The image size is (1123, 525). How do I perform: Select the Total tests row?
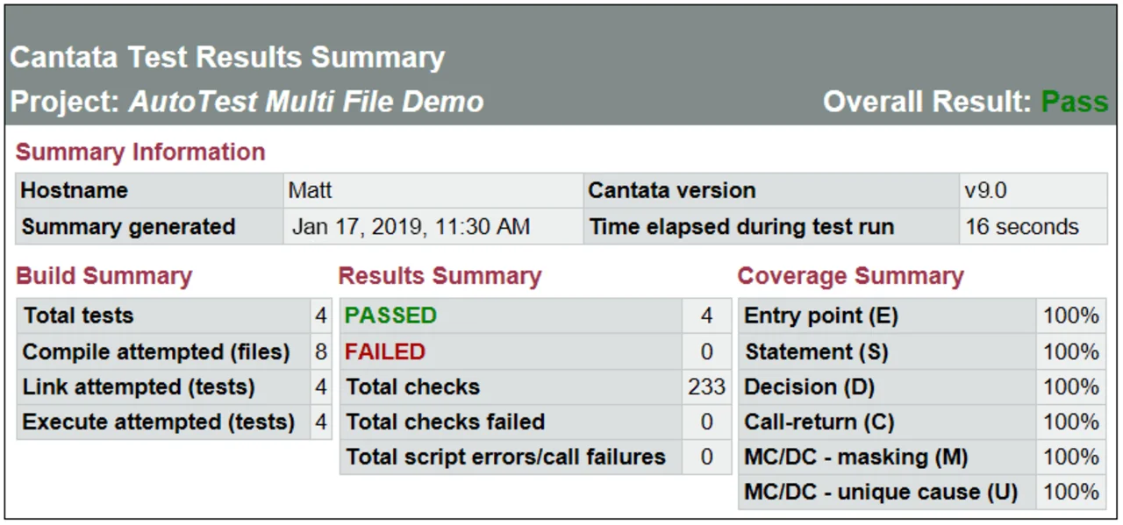[174, 316]
